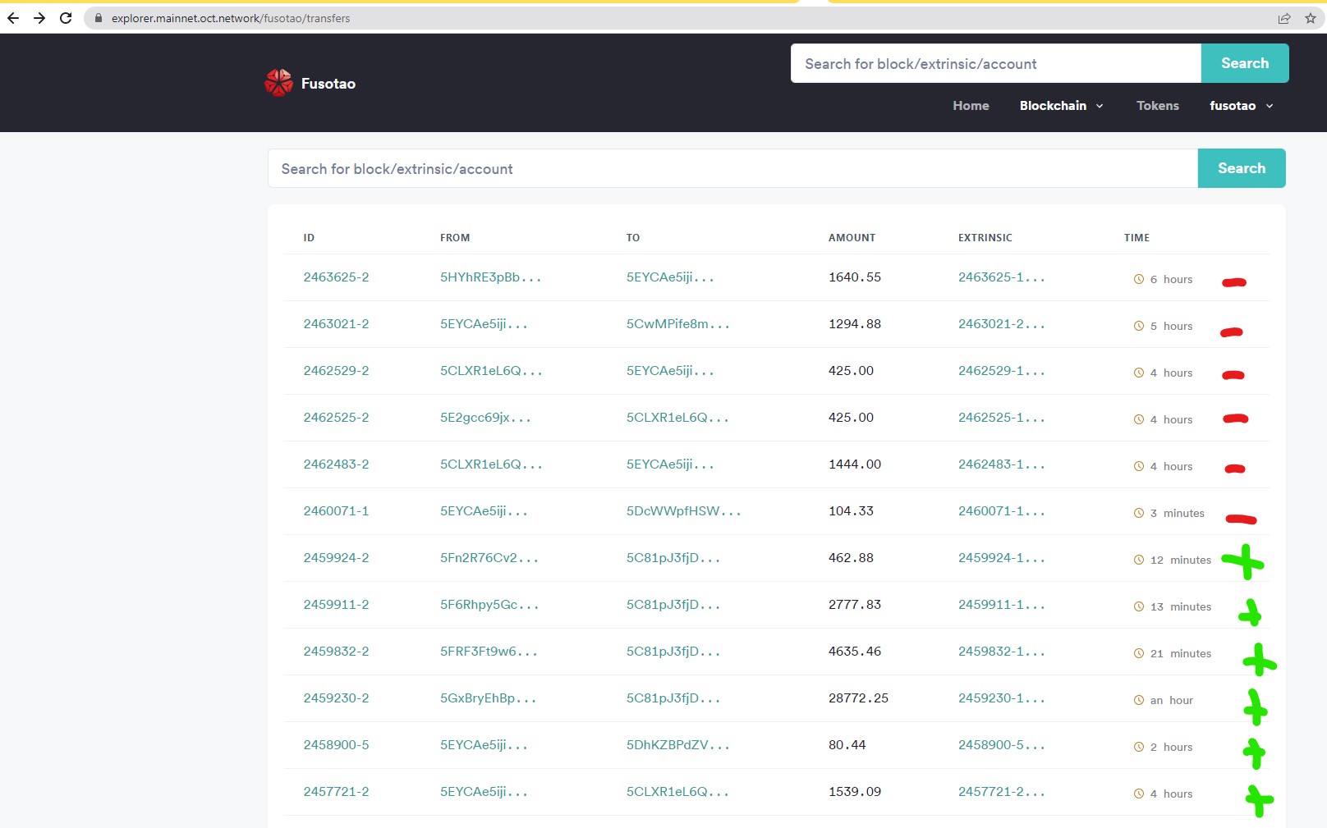
Task: Click the padlock icon in address bar
Action: (x=97, y=17)
